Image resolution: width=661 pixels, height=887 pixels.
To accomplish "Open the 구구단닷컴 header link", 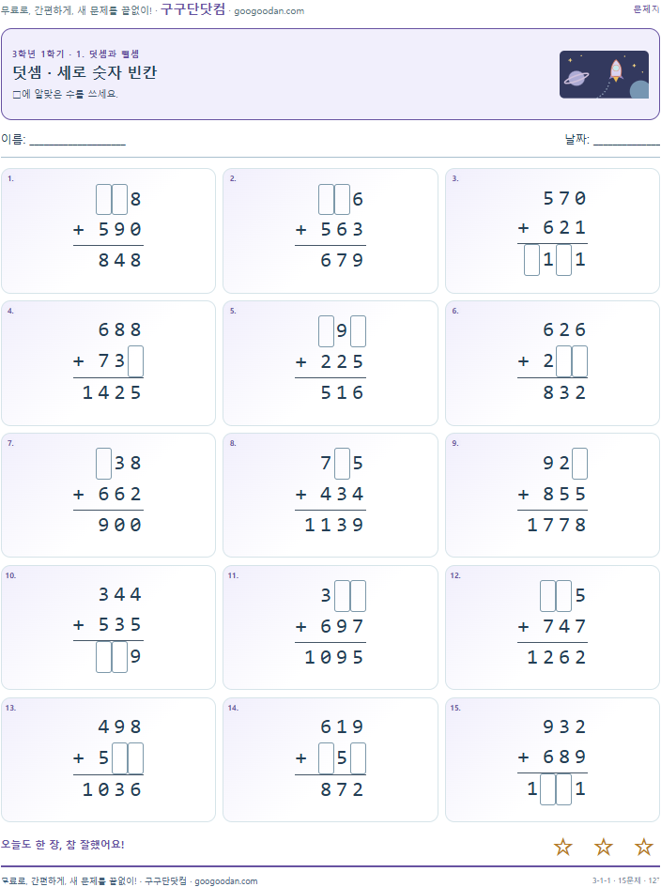I will pos(193,9).
